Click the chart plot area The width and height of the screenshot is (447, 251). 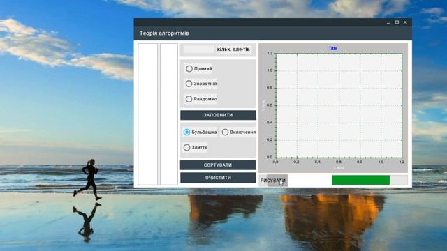pos(339,105)
